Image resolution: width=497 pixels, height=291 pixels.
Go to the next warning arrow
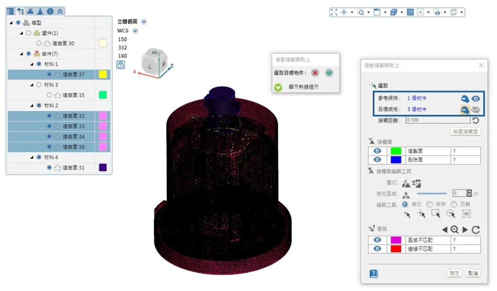465,229
